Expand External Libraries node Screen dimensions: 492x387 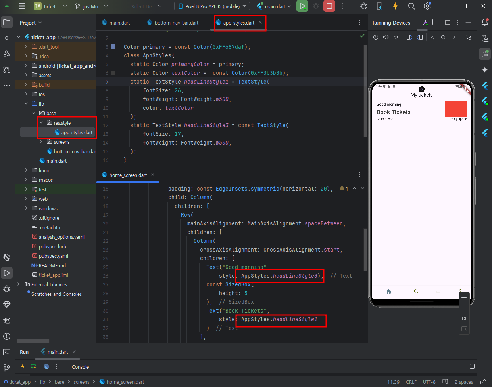coord(19,284)
